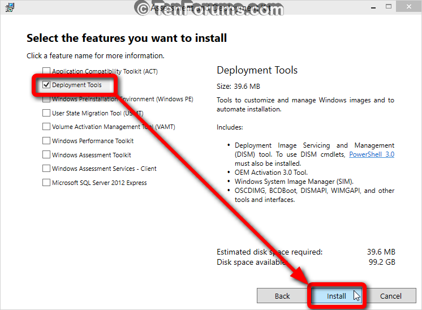The width and height of the screenshot is (422, 310).
Task: Minimize the Assessment and Deployment Kit window
Action: 373,7
